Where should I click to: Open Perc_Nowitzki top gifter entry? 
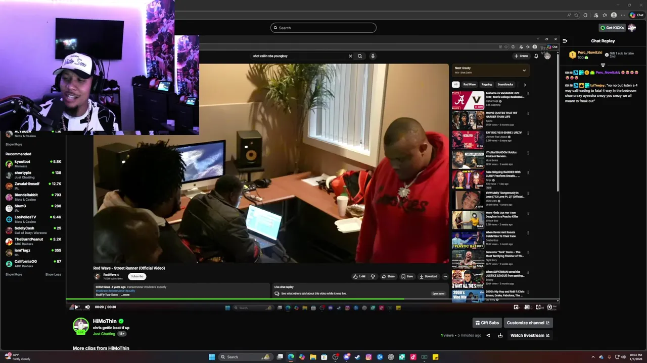586,54
